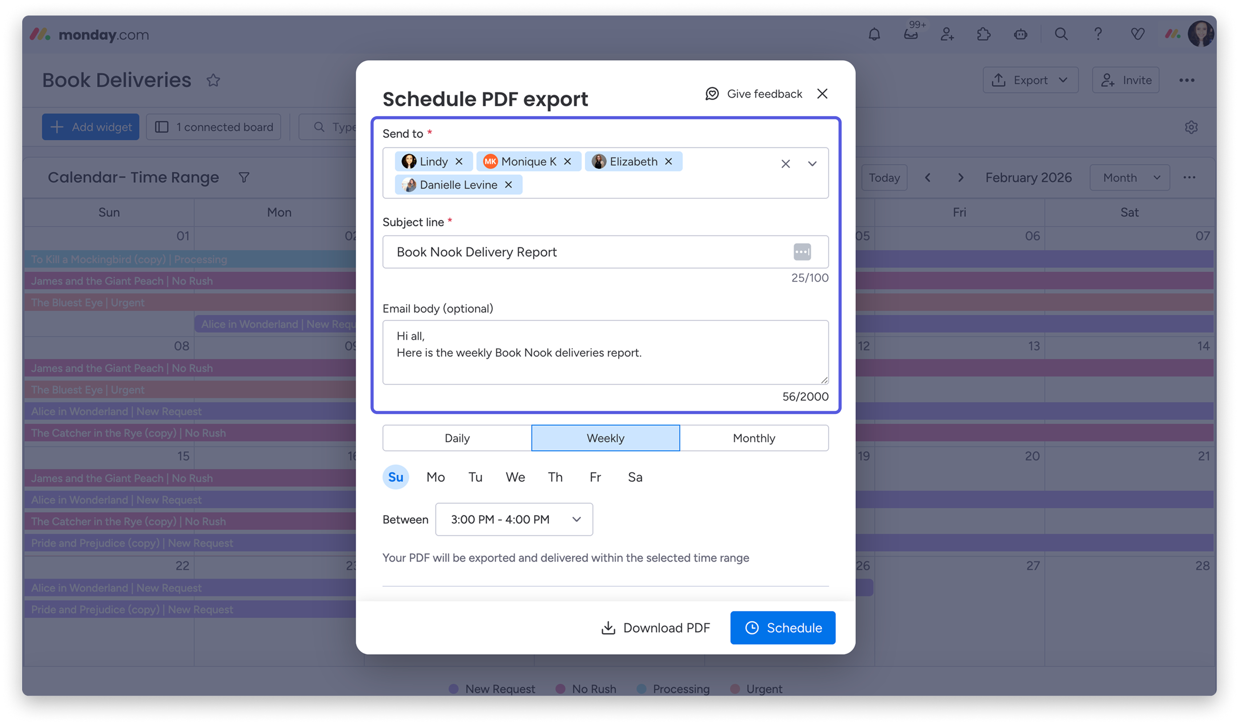Open the Export dropdown menu

tap(1030, 80)
